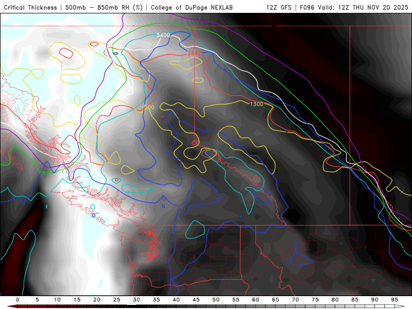Image resolution: width=412 pixels, height=309 pixels.
Task: Click the "80" value on the color scale
Action: point(335,300)
